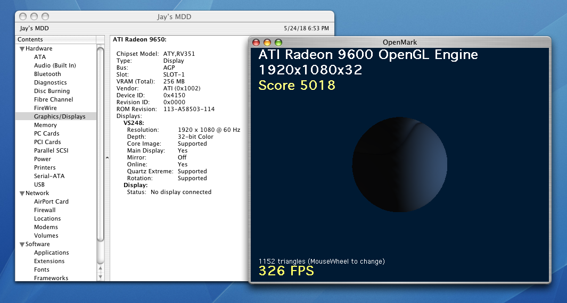The image size is (567, 303).
Task: Collapse the Software section triangle
Action: click(22, 245)
